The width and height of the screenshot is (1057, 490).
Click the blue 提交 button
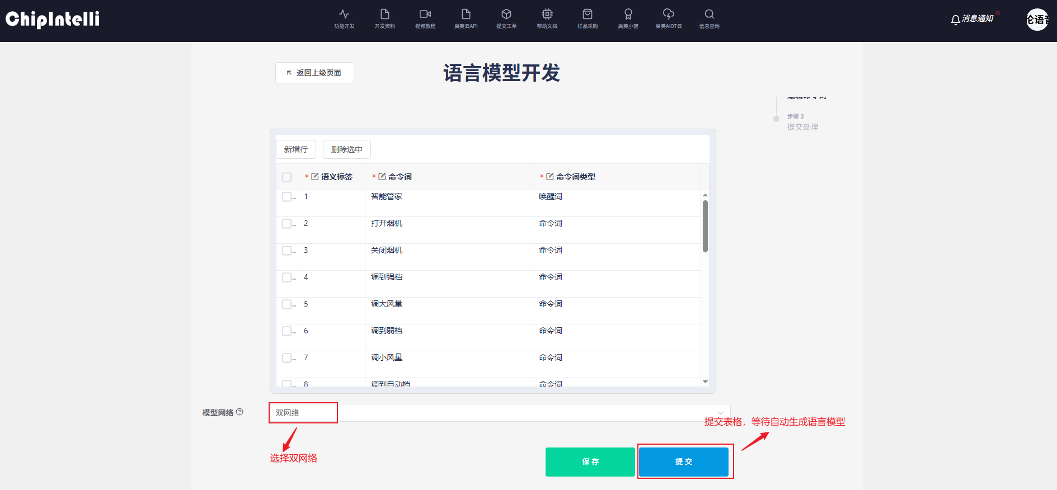coord(684,461)
